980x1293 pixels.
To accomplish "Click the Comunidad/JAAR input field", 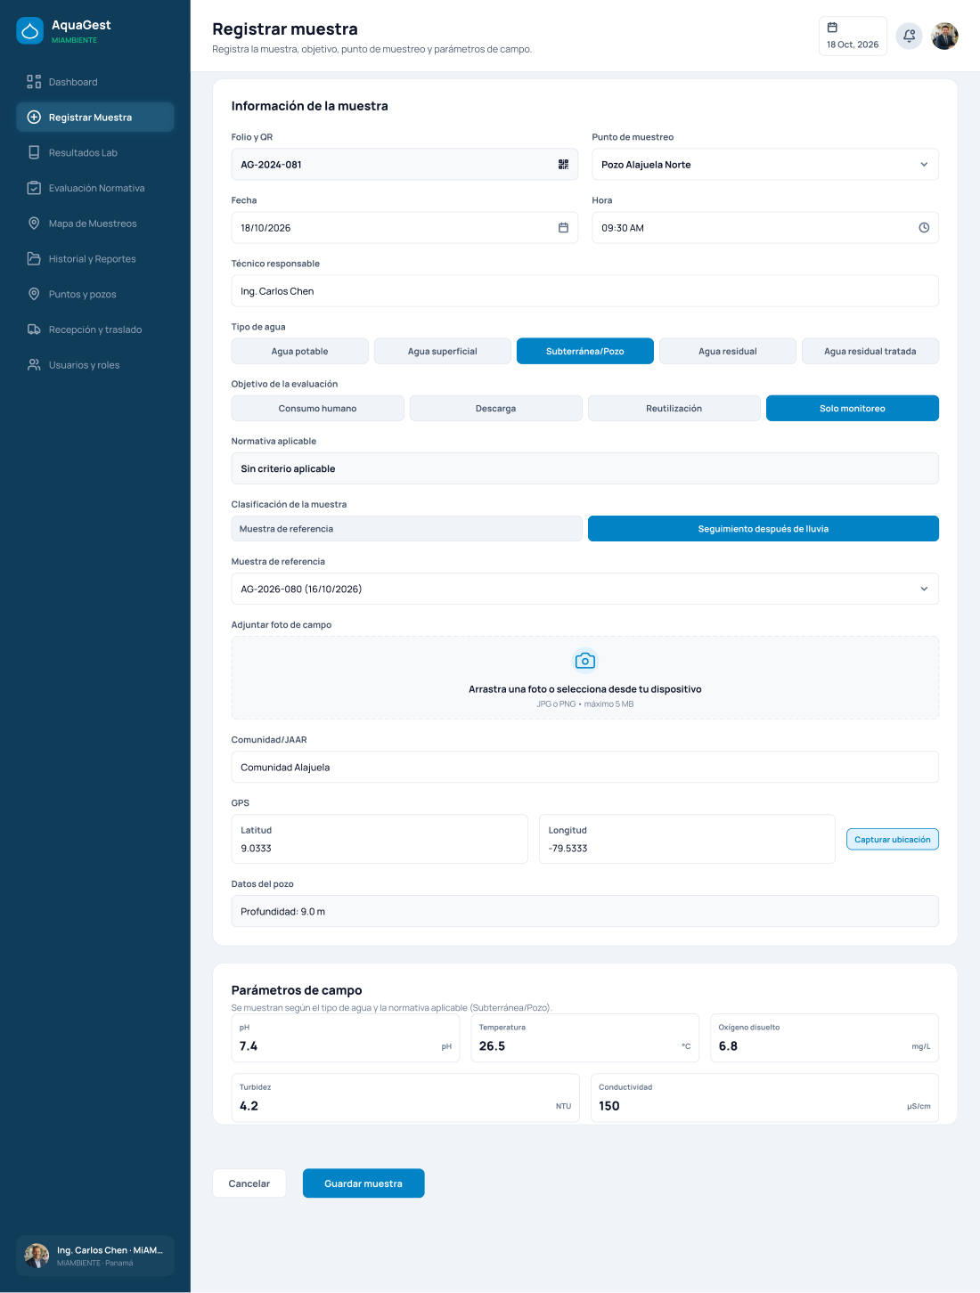I will (584, 768).
